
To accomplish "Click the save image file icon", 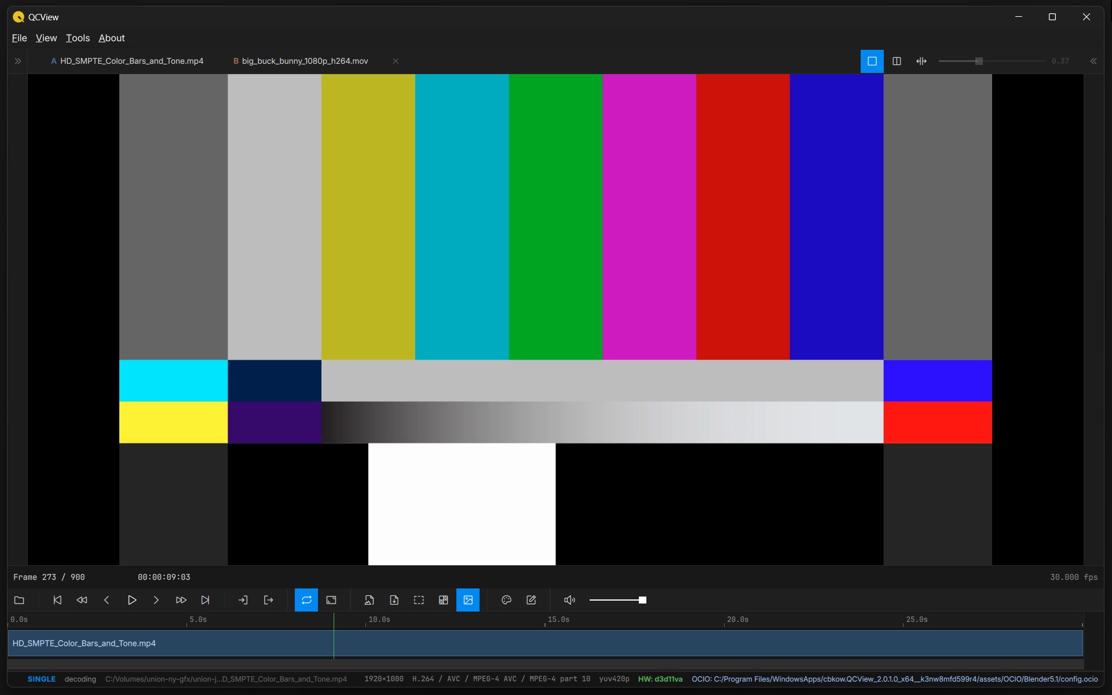I will tap(369, 600).
